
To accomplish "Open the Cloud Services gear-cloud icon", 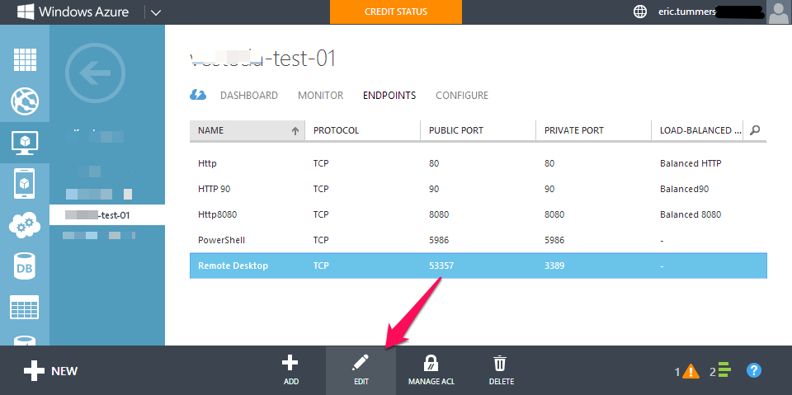I will [25, 224].
